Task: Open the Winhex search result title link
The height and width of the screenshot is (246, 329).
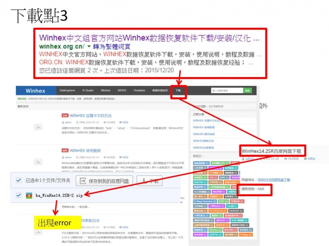Action: (149, 38)
